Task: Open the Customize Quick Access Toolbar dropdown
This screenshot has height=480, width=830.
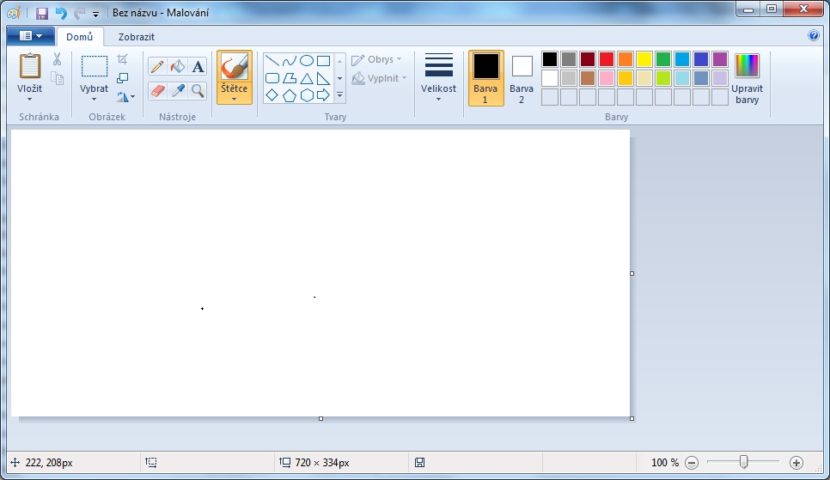Action: tap(96, 15)
